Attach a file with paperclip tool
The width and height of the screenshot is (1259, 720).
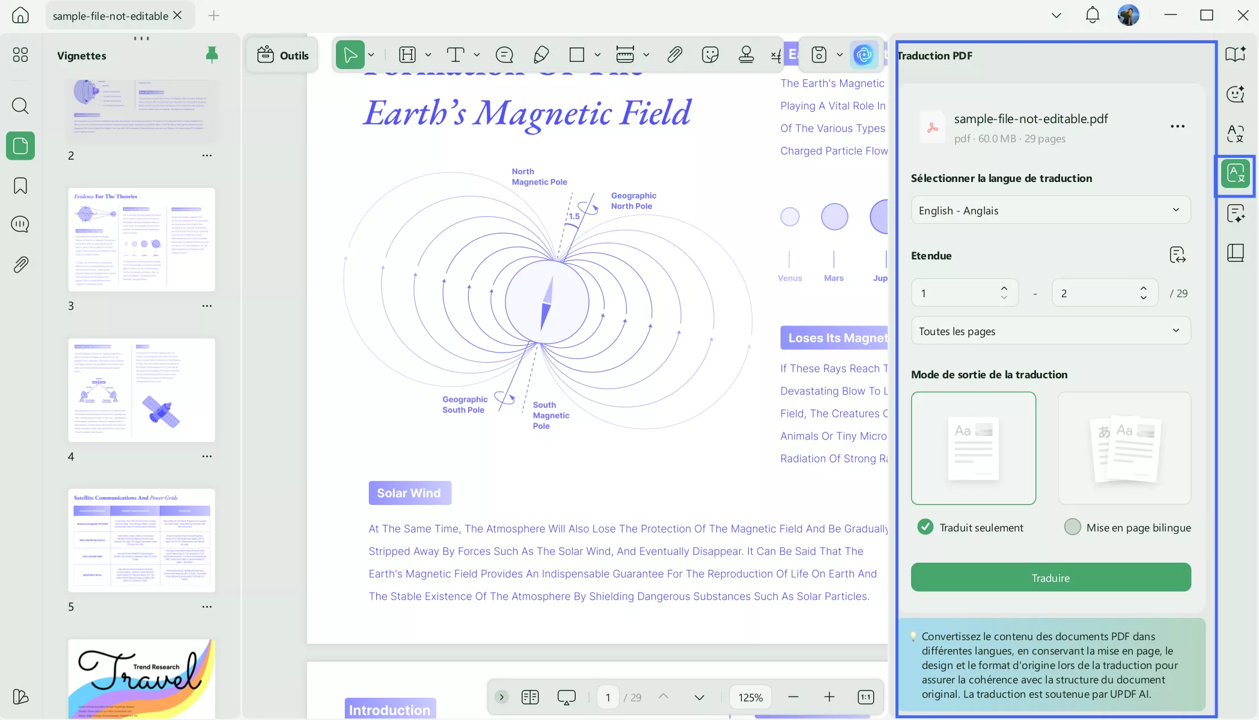(674, 55)
